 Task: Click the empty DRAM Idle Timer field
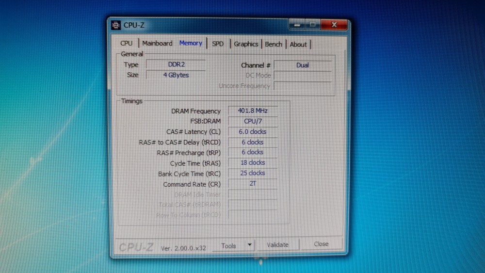pyautogui.click(x=253, y=194)
